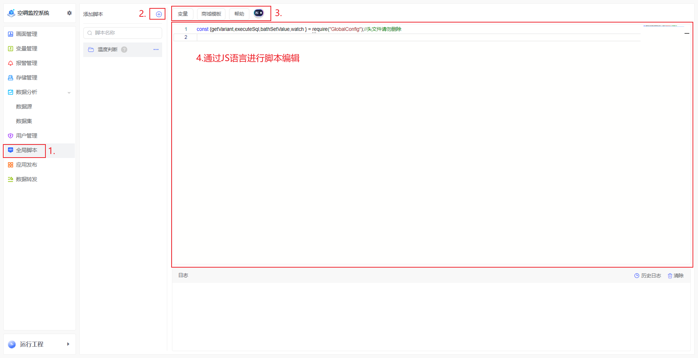Collapse the 数据分析 menu chevron

(69, 93)
